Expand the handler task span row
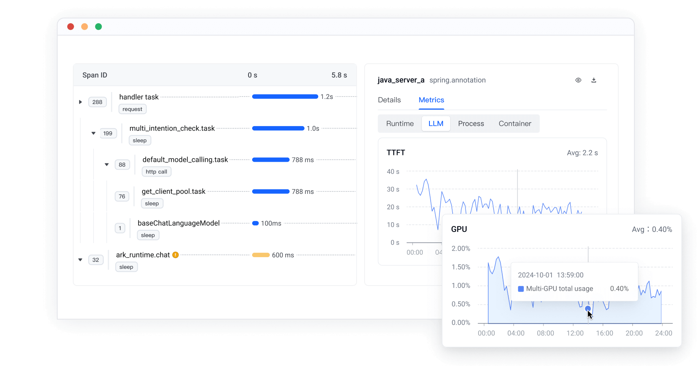Screen dimensions: 698x366 (x=80, y=102)
